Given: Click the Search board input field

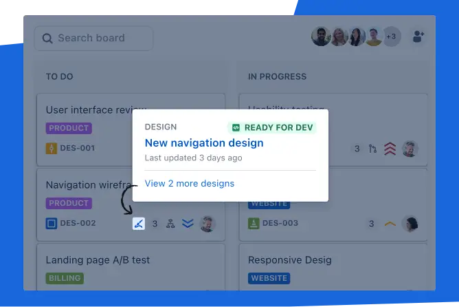Looking at the screenshot, I should tap(93, 38).
